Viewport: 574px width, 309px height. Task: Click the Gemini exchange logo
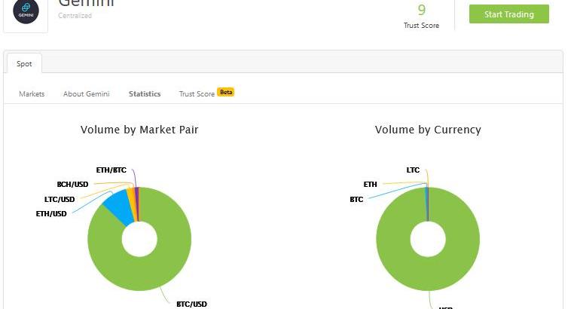pyautogui.click(x=26, y=12)
